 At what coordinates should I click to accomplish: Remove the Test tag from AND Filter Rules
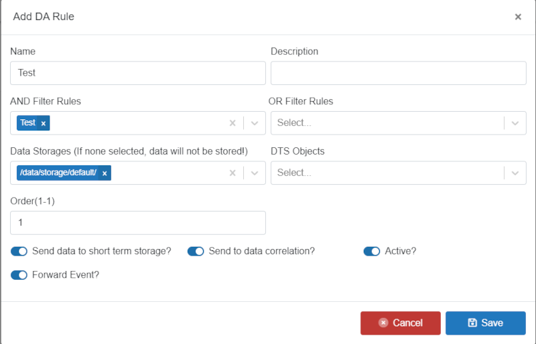pos(44,123)
